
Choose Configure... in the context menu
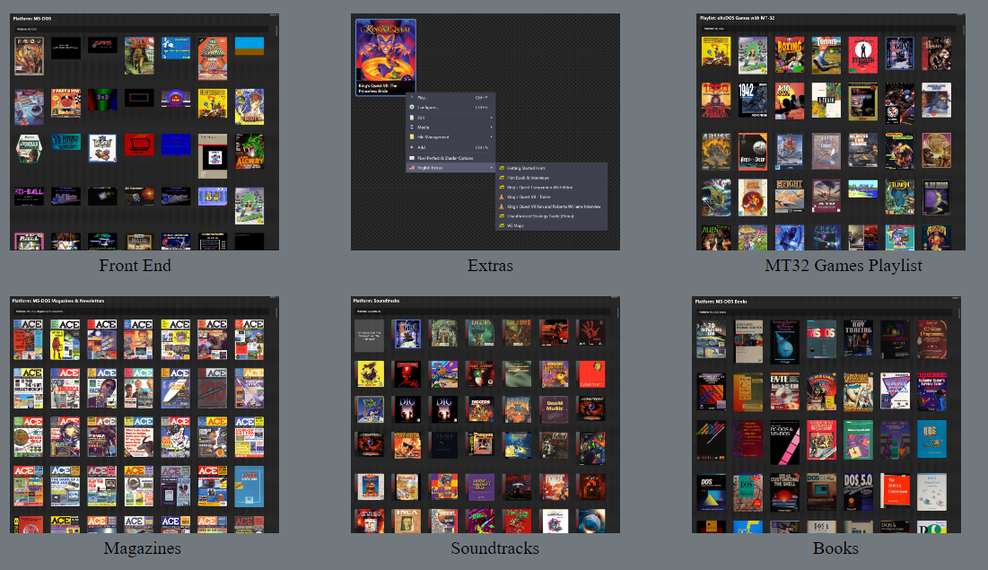pyautogui.click(x=450, y=107)
